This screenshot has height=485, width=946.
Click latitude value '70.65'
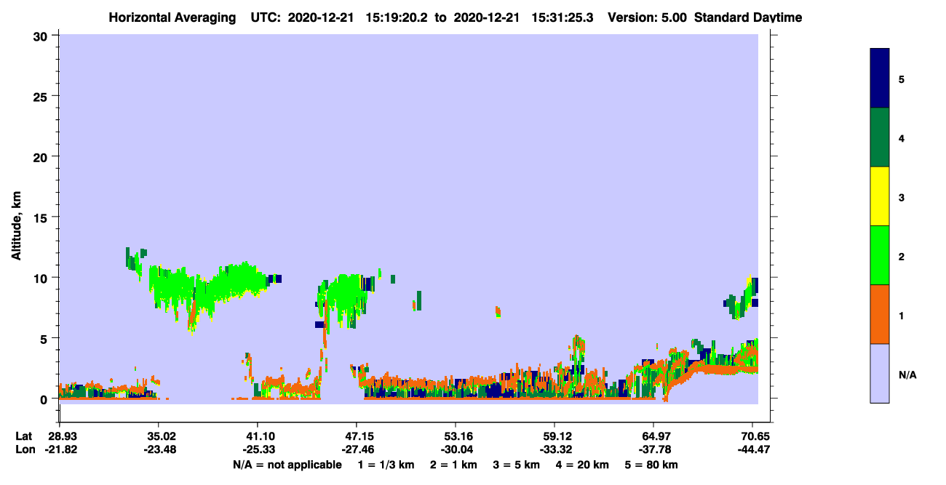[x=753, y=436]
